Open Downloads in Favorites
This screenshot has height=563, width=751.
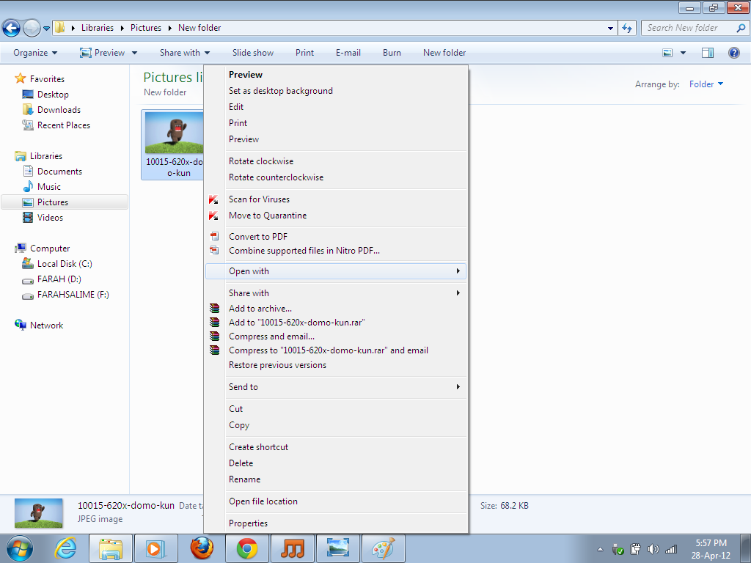click(59, 110)
